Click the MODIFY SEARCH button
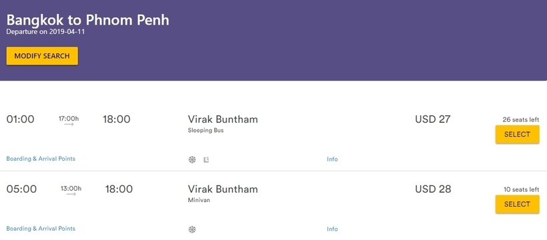Viewport: 547px width, 240px height. point(42,56)
